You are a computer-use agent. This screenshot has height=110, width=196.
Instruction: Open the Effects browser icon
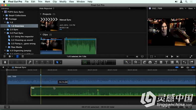[x=144, y=62]
